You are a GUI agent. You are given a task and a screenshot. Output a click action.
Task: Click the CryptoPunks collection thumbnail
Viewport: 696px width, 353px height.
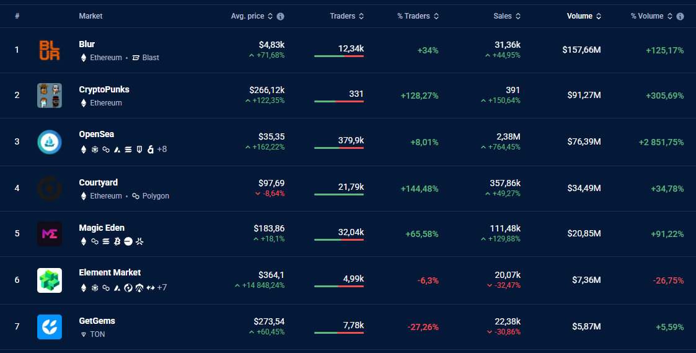tap(50, 96)
